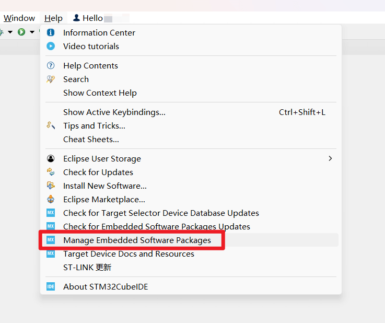Viewport: 385px width, 323px height.
Task: Select Manage Embedded Software Packages
Action: click(x=137, y=240)
